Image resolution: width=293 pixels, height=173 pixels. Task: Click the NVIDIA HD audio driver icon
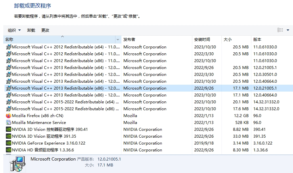[x=9, y=150]
